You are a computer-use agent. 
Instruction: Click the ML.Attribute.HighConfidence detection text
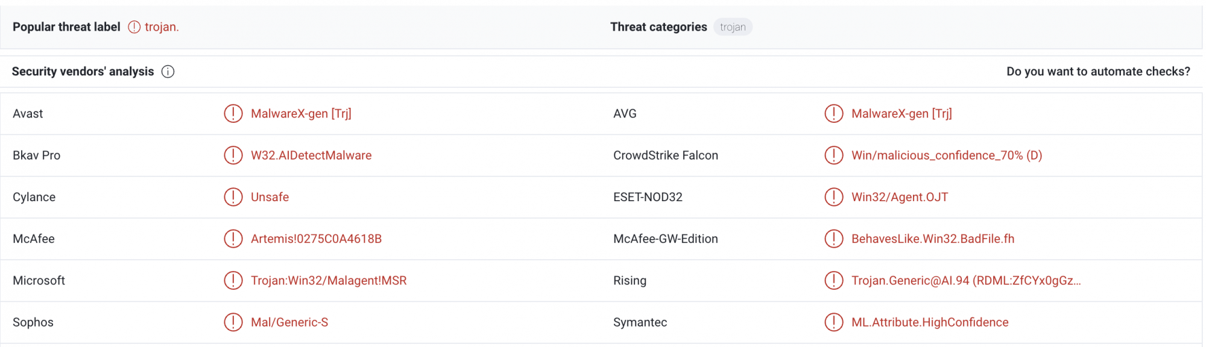(x=929, y=322)
